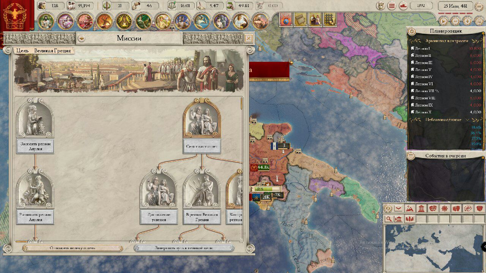Go back with the Миссии arrow button
The image size is (486, 273).
(81, 38)
